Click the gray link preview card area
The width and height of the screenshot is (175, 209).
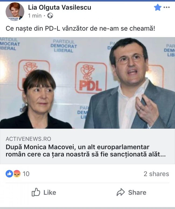[x=87, y=146]
